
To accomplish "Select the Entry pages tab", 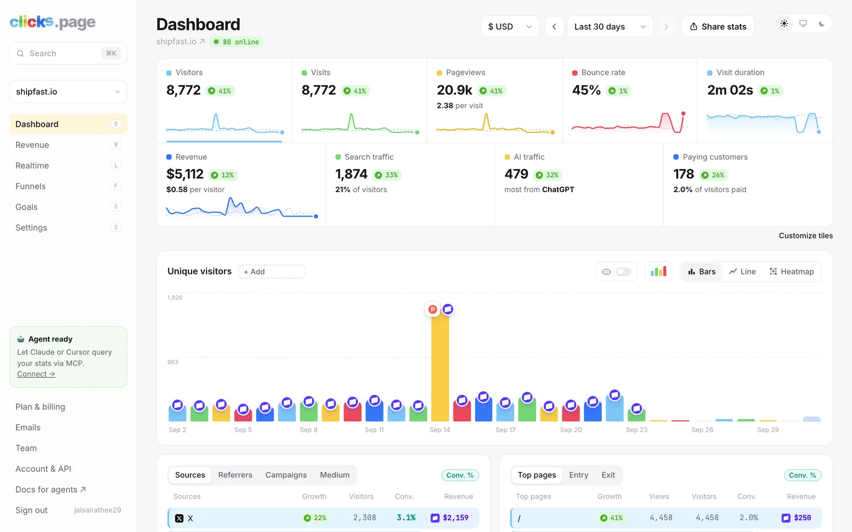I will pyautogui.click(x=578, y=475).
